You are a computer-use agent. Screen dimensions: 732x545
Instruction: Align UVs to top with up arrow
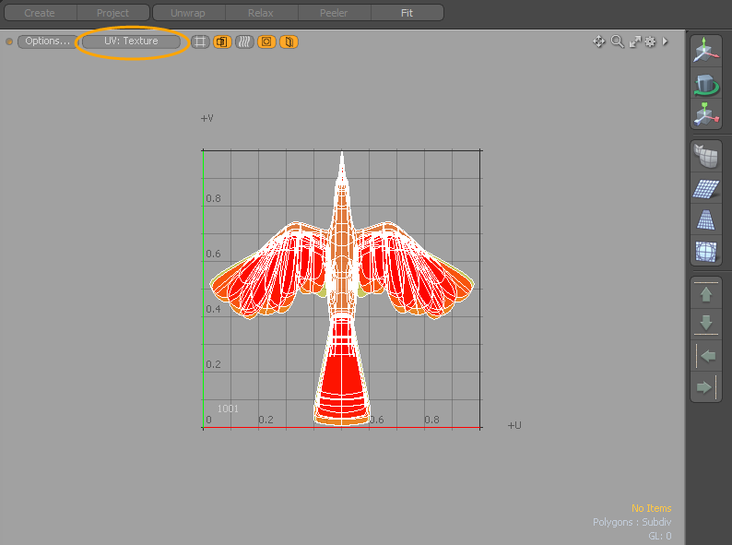click(x=706, y=295)
